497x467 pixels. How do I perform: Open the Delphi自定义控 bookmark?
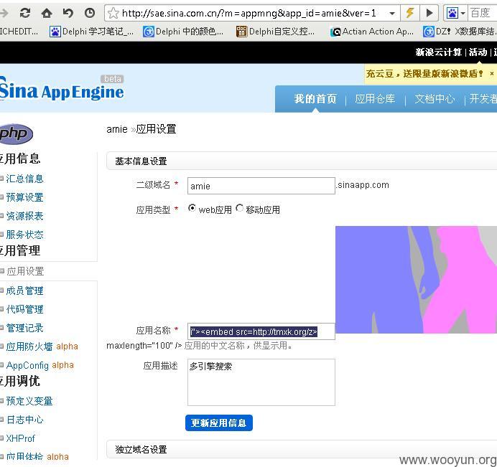coord(276,32)
